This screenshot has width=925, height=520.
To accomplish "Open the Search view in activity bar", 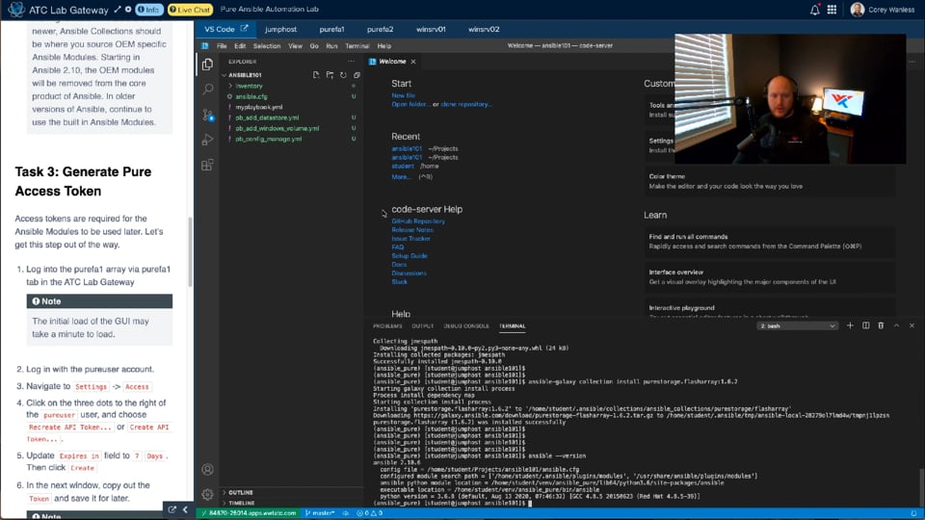I will tap(208, 90).
